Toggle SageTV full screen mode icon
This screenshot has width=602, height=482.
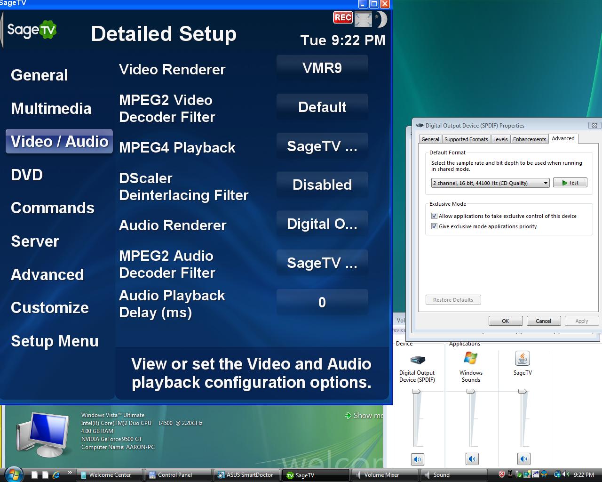click(363, 19)
